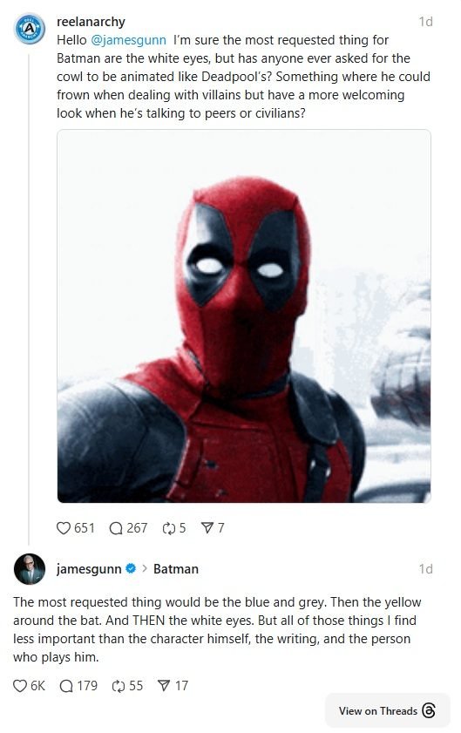Open the @jamesgunn mention link
461x733 pixels.
coord(128,40)
